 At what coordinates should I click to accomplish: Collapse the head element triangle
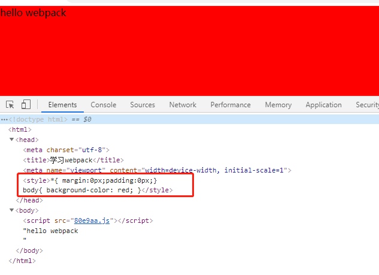tap(11, 140)
